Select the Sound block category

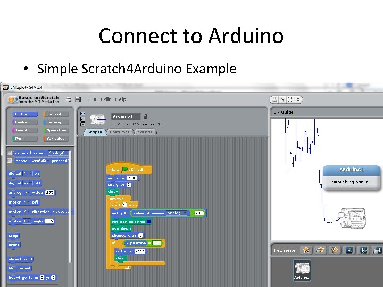25,130
